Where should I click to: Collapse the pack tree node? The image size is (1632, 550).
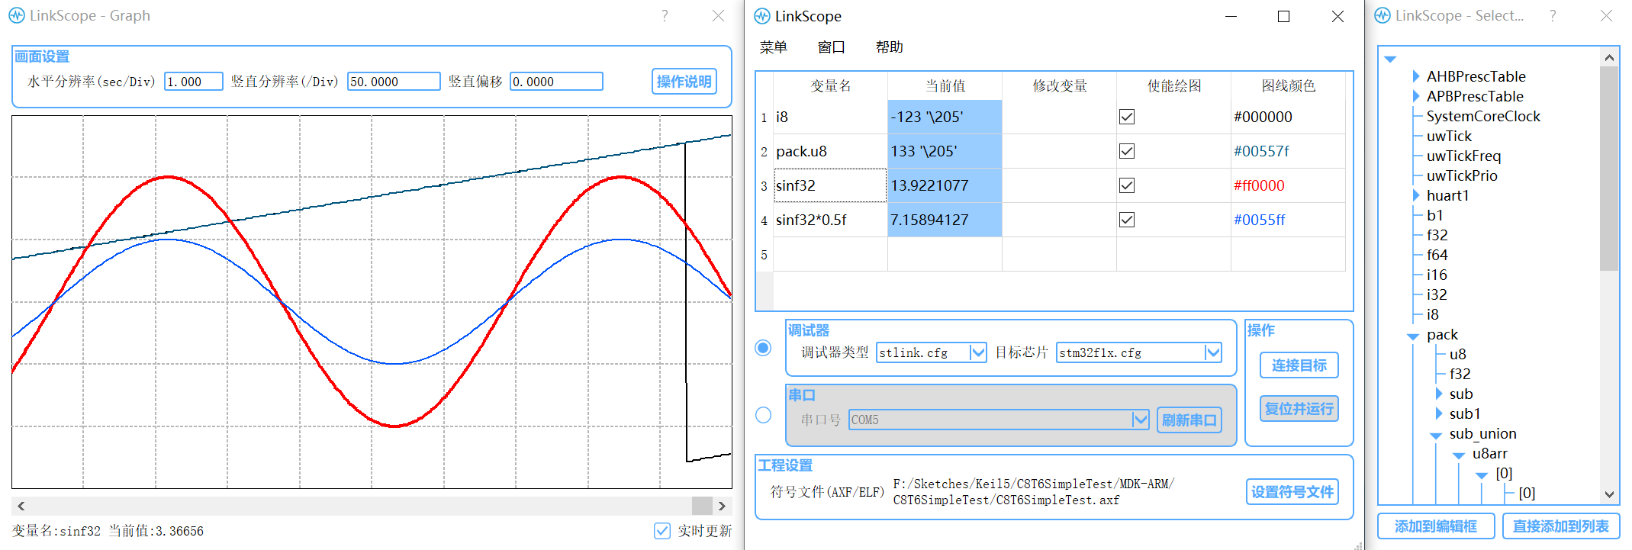1413,336
